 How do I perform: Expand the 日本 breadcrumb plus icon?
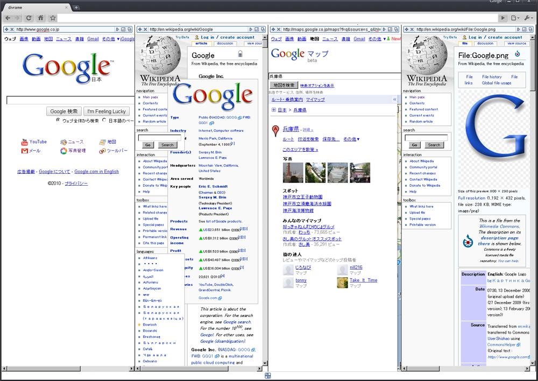pyautogui.click(x=273, y=110)
